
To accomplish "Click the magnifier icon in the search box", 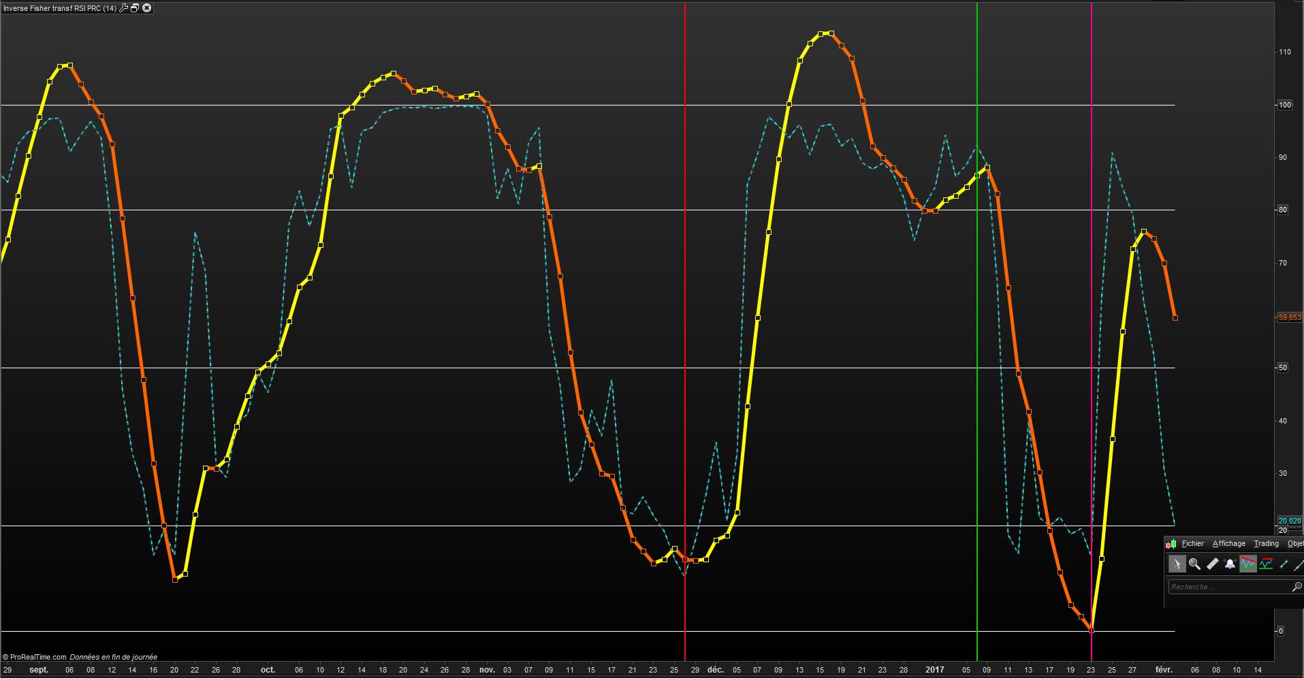I will 1297,587.
